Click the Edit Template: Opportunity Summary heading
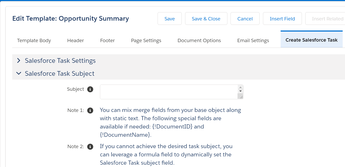This screenshot has width=345, height=167. [x=71, y=19]
